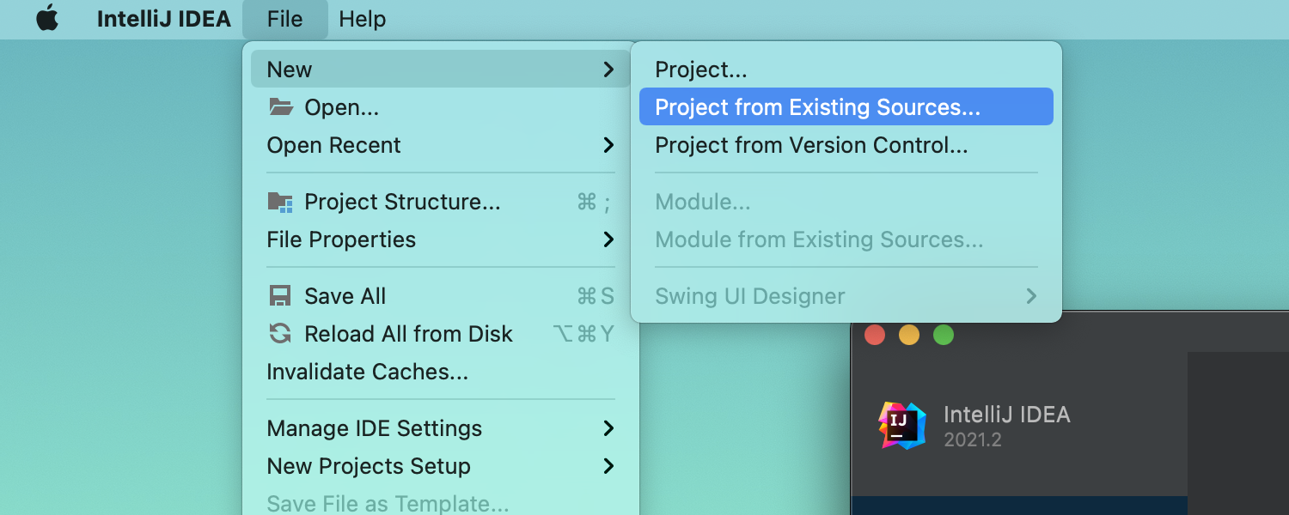Image resolution: width=1289 pixels, height=515 pixels.
Task: Expand the Open Recent submenu arrow
Action: click(608, 145)
